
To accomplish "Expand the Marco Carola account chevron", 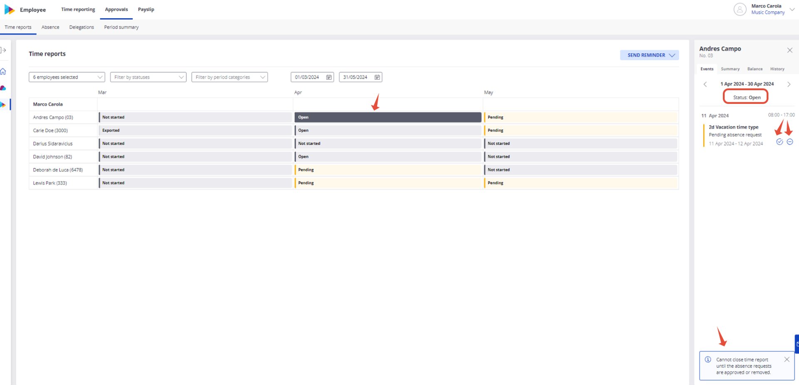I will 792,9.
